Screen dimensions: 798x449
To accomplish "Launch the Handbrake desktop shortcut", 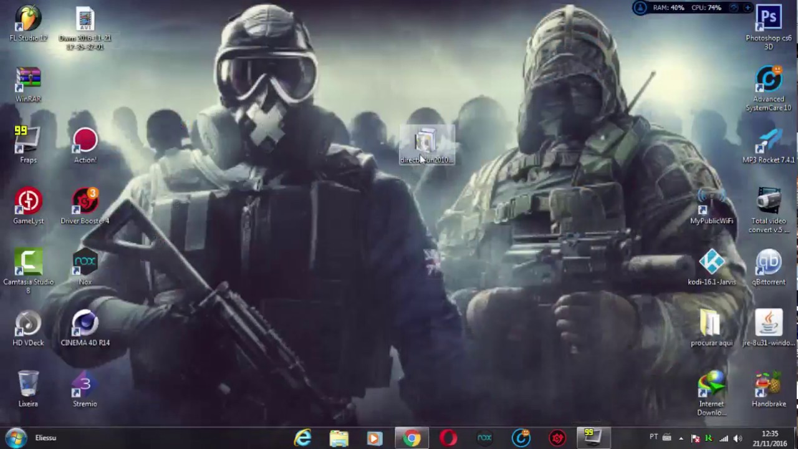I will click(769, 389).
